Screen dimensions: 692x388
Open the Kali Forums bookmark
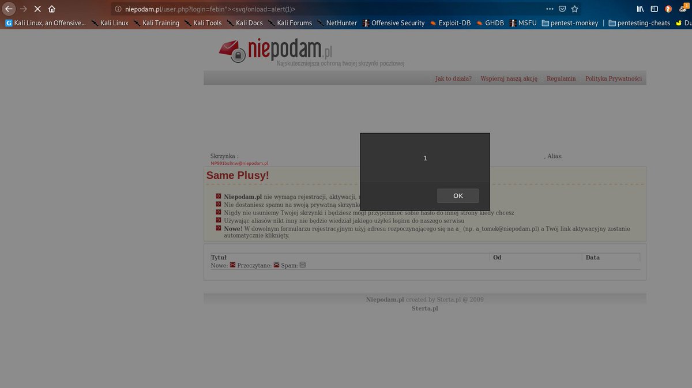[289, 23]
